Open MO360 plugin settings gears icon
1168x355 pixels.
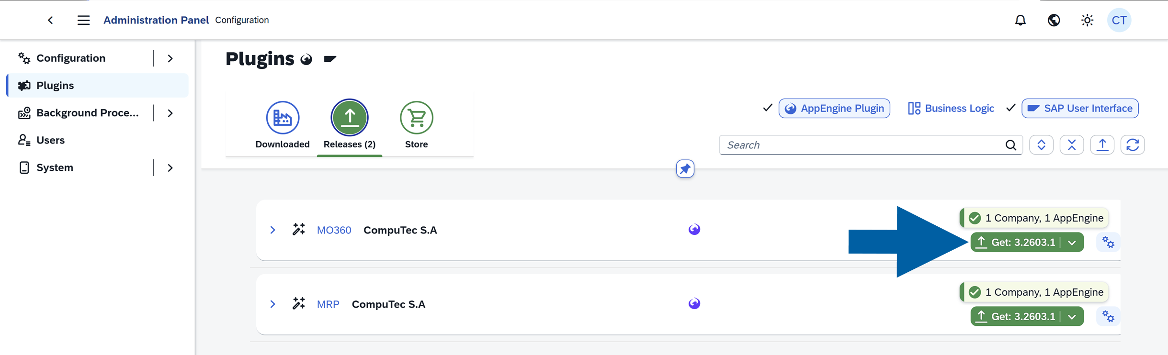point(1108,243)
